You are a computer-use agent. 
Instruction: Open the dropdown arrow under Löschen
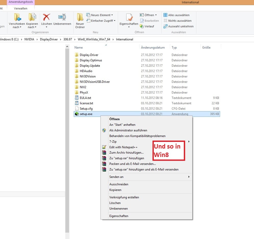click(46, 27)
